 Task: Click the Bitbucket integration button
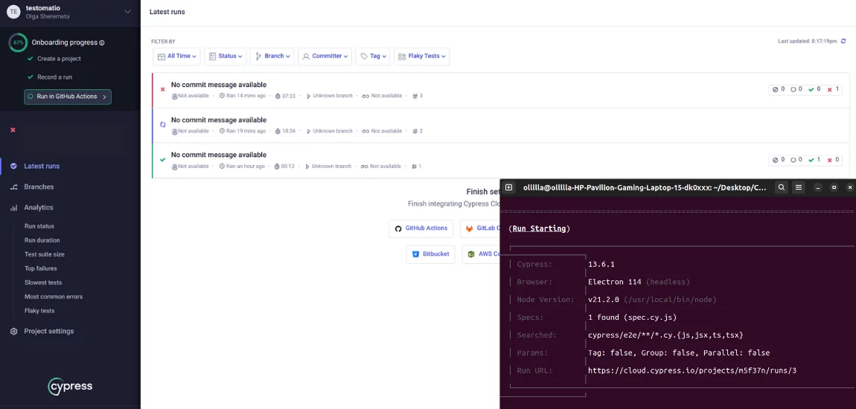click(x=429, y=254)
